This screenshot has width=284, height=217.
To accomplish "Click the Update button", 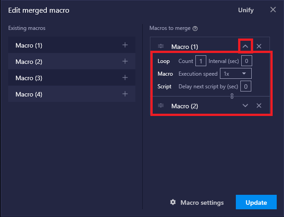I will pyautogui.click(x=256, y=202).
